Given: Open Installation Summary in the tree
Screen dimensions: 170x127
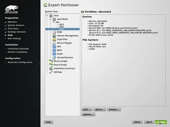Looking at the screenshot, I should (x=64, y=68).
